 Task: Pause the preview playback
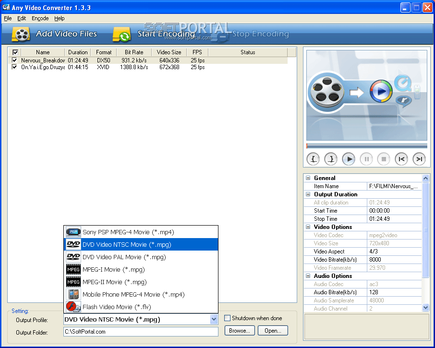(x=366, y=159)
